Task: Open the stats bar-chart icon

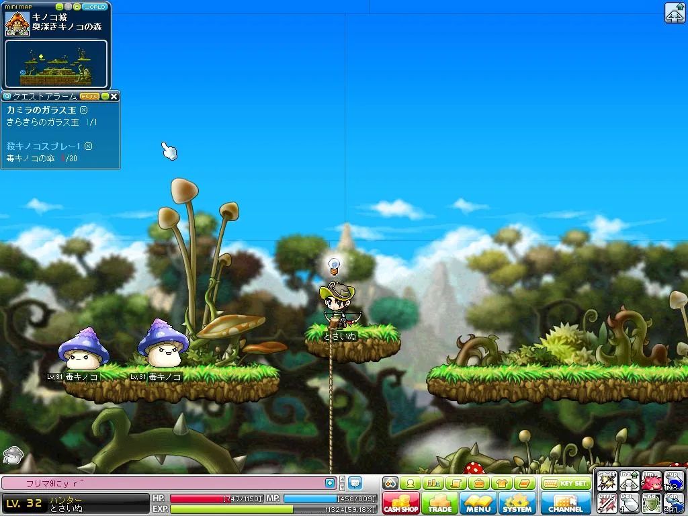Action: coord(433,483)
